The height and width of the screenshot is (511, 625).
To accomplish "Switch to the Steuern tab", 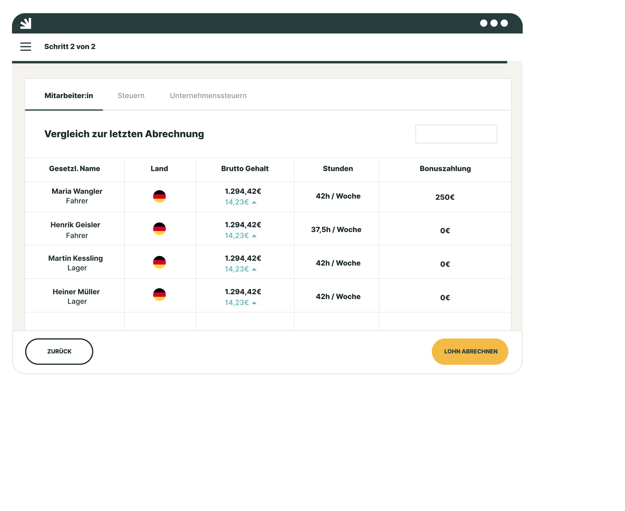I will tap(131, 96).
